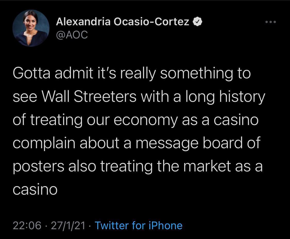Screen dimensions: 290x239
Task: Open the tweet's three-dot more options menu
Action: click(x=271, y=22)
